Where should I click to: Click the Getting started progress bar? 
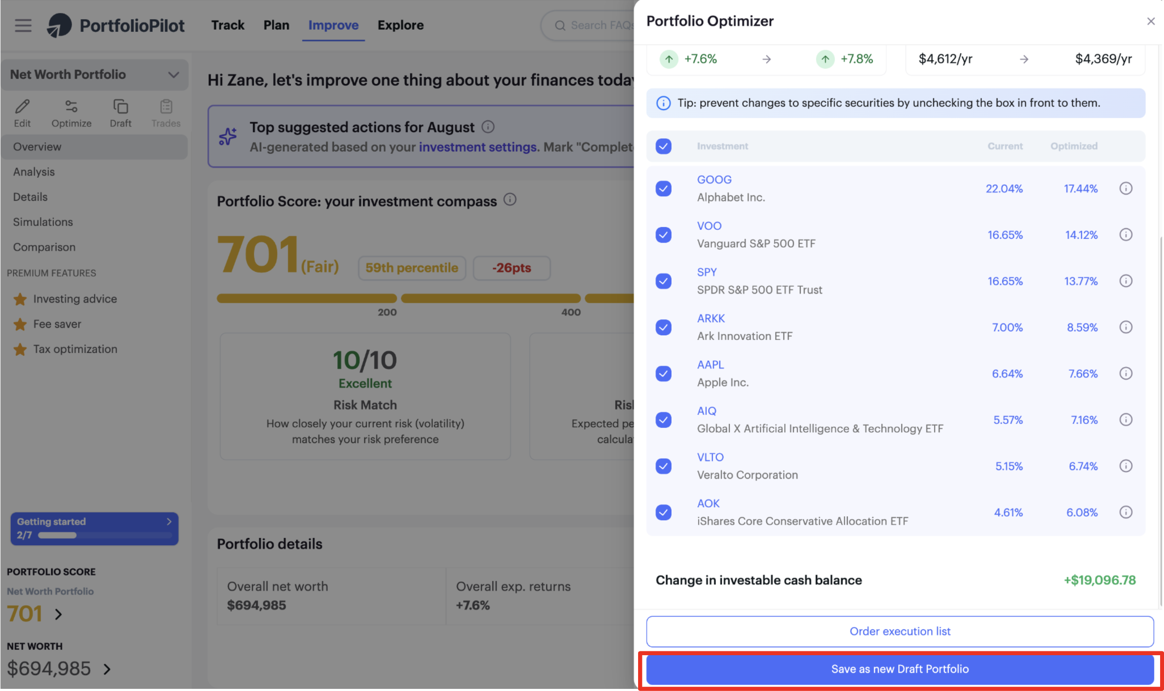tap(104, 535)
